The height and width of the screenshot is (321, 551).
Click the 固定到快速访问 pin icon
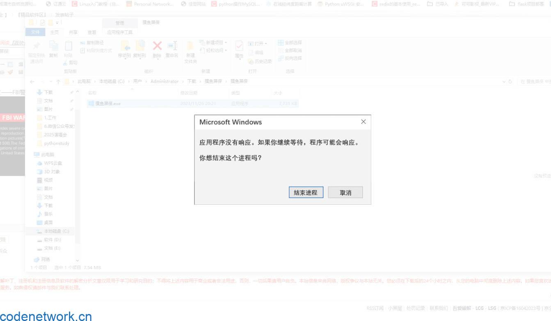pyautogui.click(x=37, y=46)
